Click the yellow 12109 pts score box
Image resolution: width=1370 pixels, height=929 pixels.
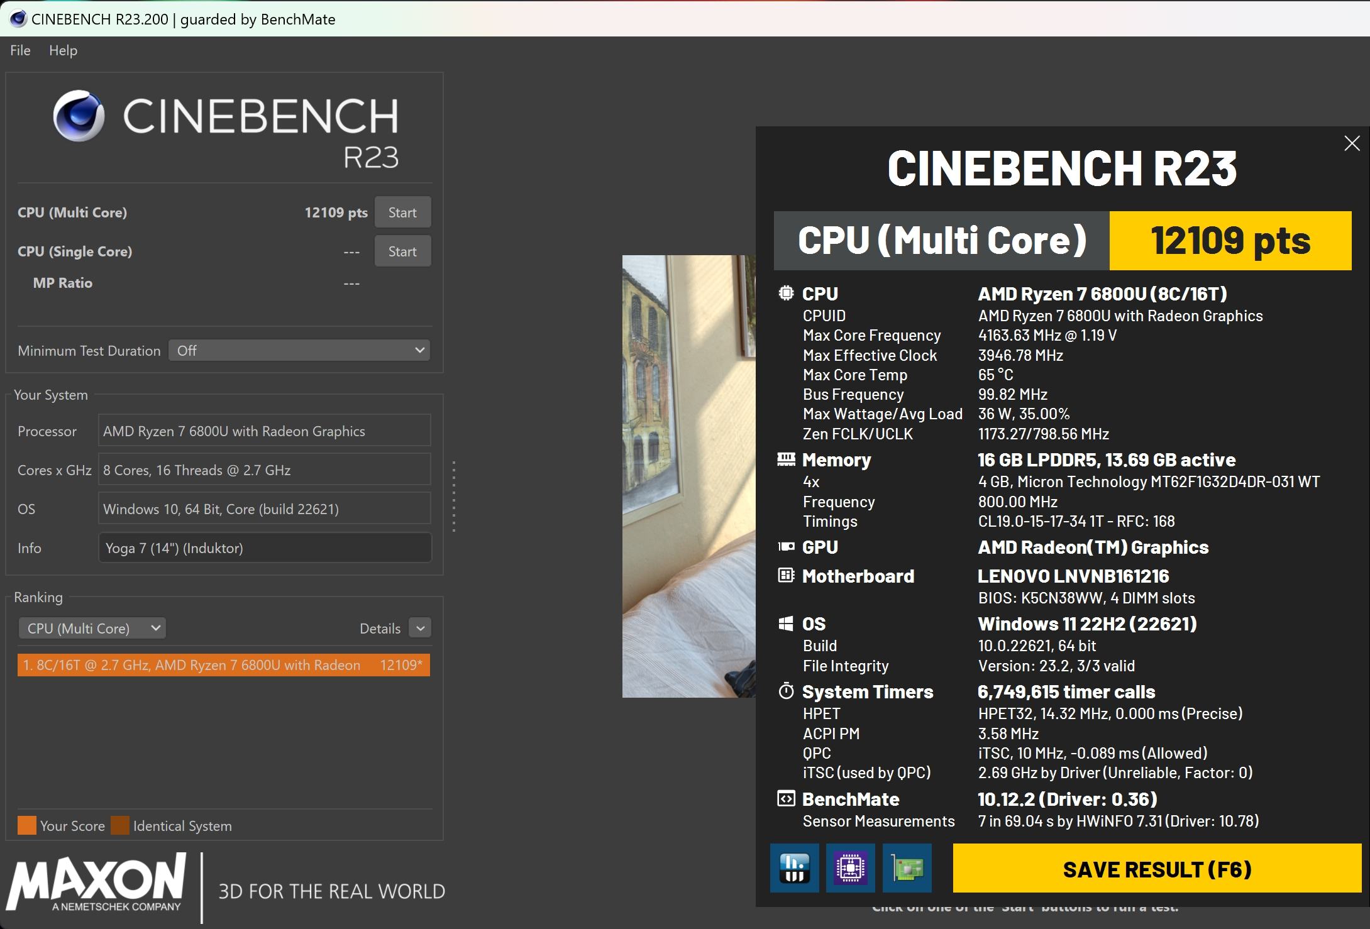[x=1230, y=241]
